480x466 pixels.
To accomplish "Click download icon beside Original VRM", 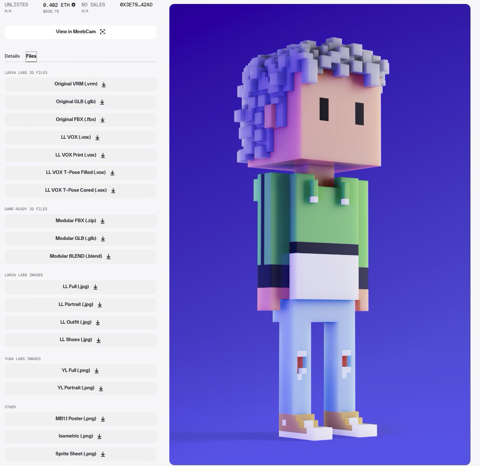I will coord(104,85).
